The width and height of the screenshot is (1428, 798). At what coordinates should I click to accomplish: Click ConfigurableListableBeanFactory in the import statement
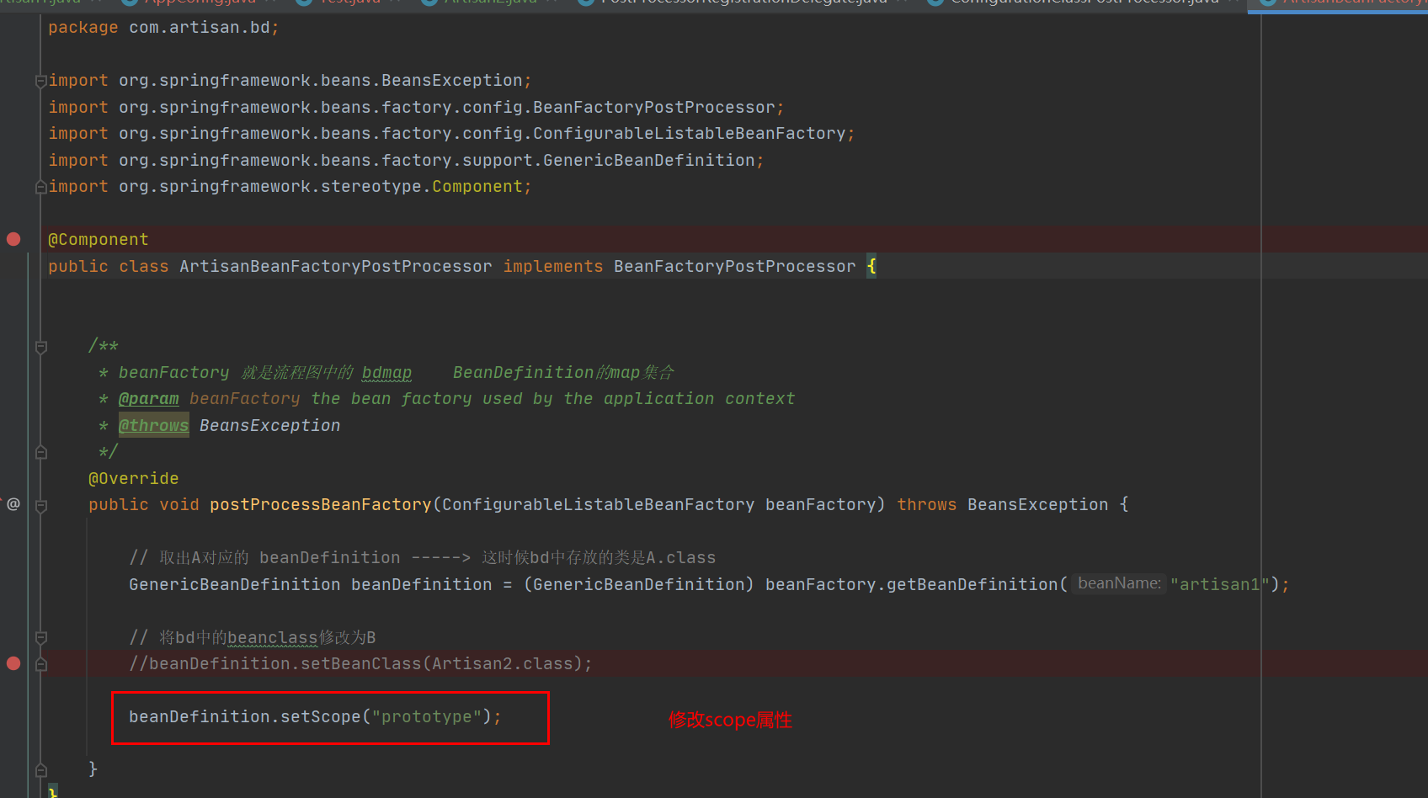689,134
